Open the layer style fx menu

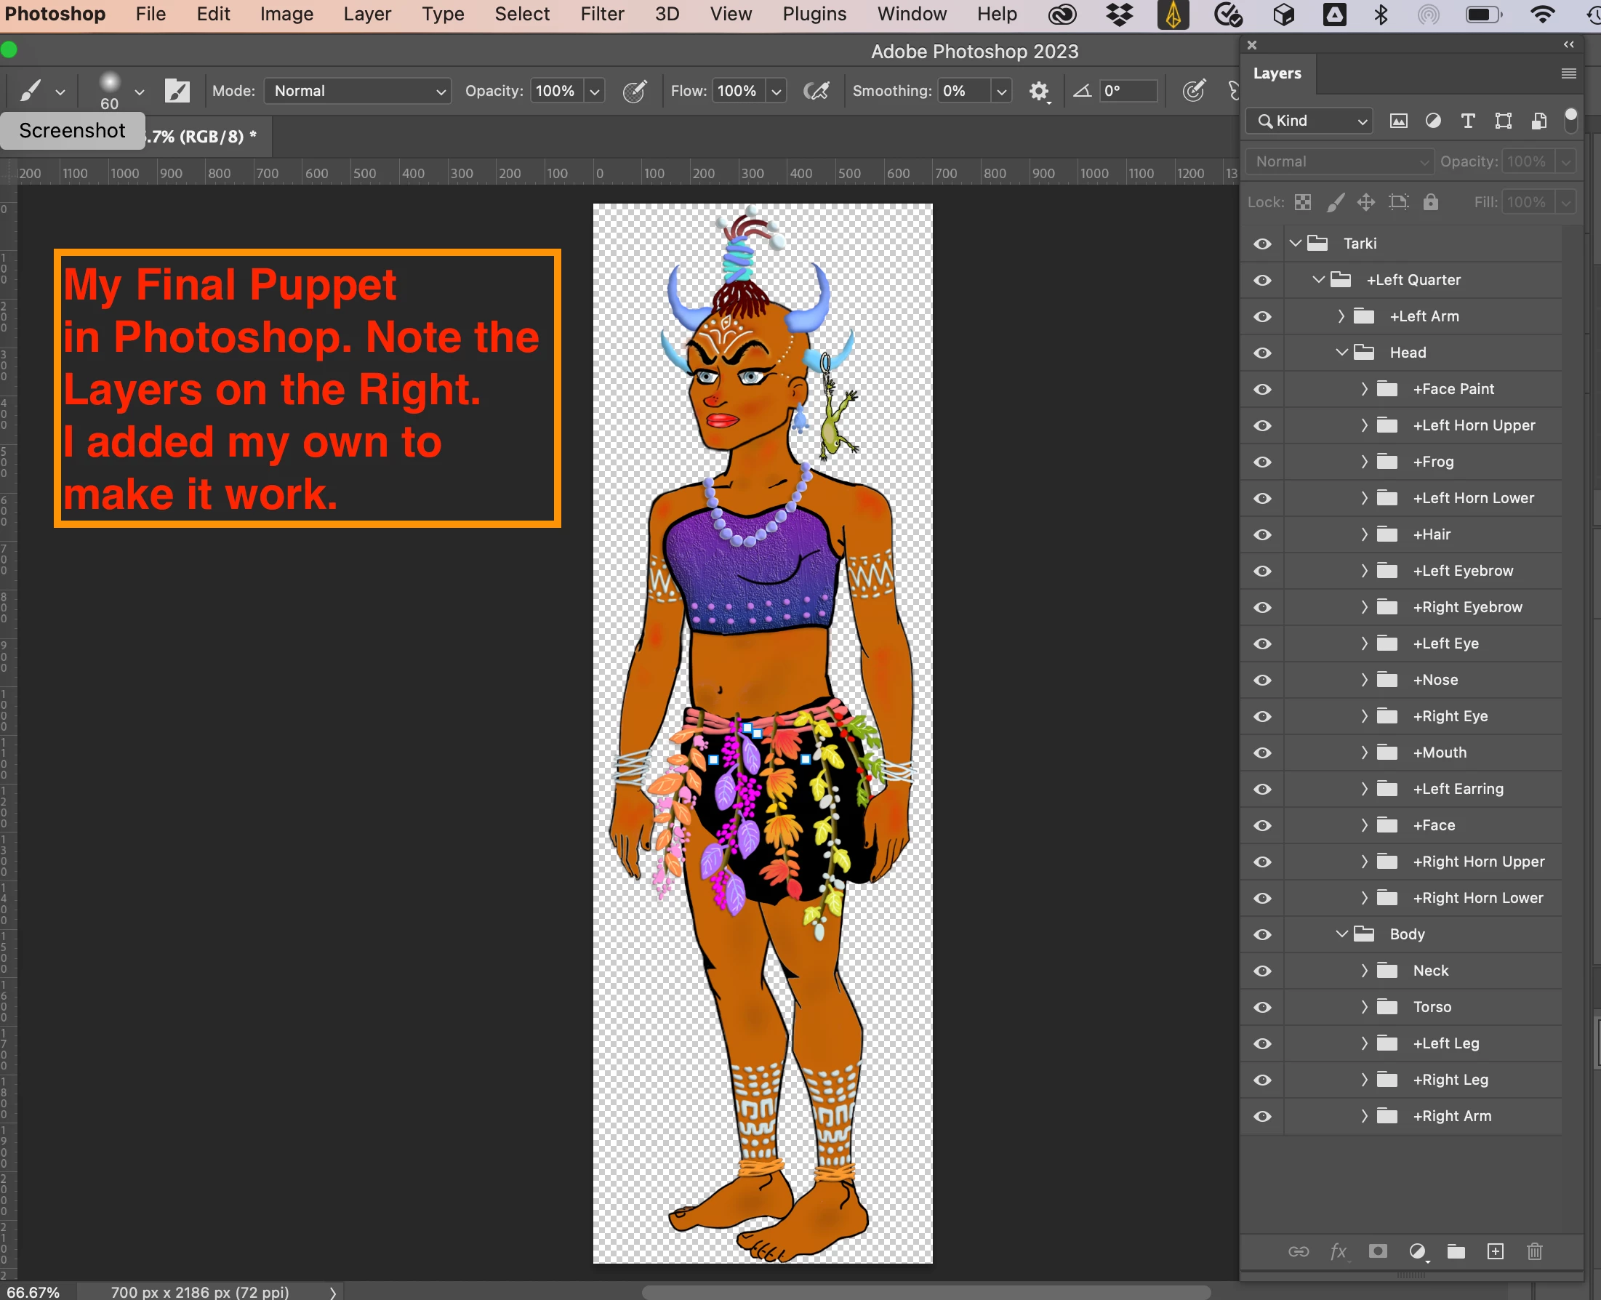pyautogui.click(x=1338, y=1251)
